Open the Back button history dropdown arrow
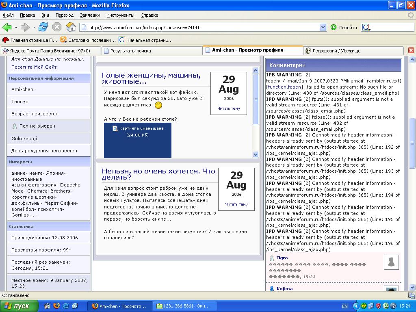This screenshot has width=416, height=312. click(16, 27)
